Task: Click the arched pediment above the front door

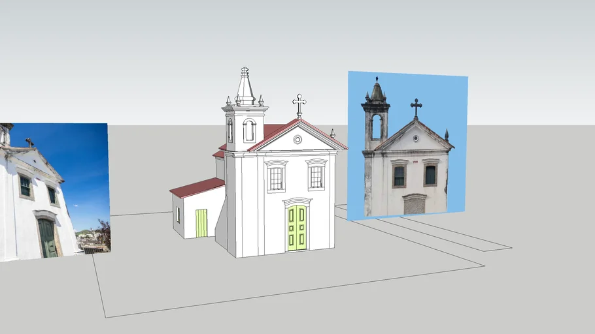Action: [x=297, y=202]
